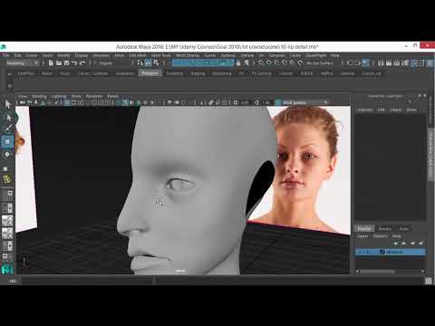Select the arrow Select tool
The height and width of the screenshot is (326, 435).
[x=7, y=104]
